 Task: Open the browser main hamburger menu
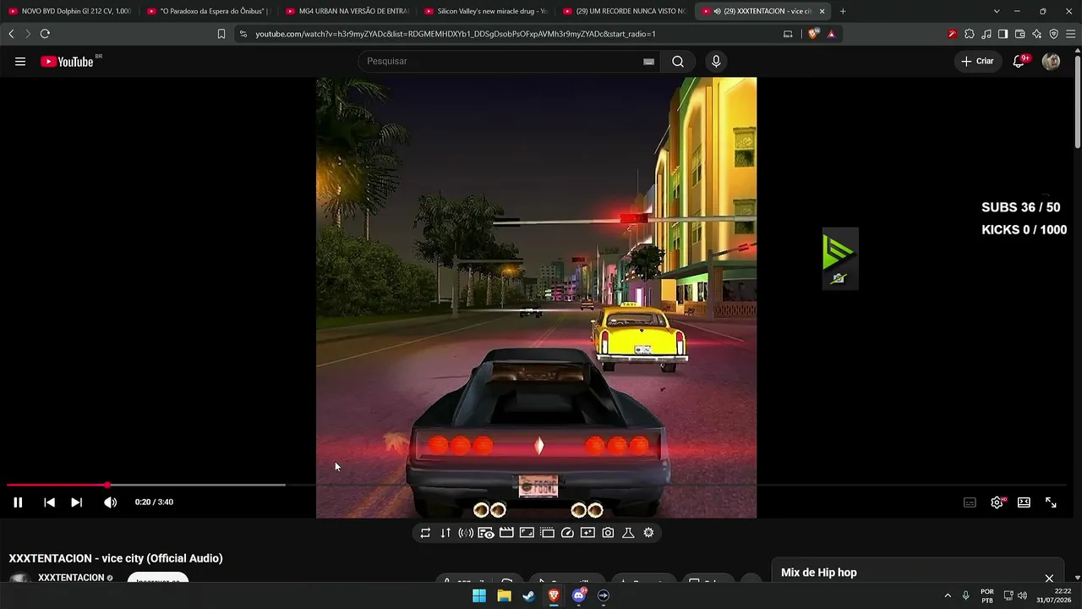coord(1070,34)
